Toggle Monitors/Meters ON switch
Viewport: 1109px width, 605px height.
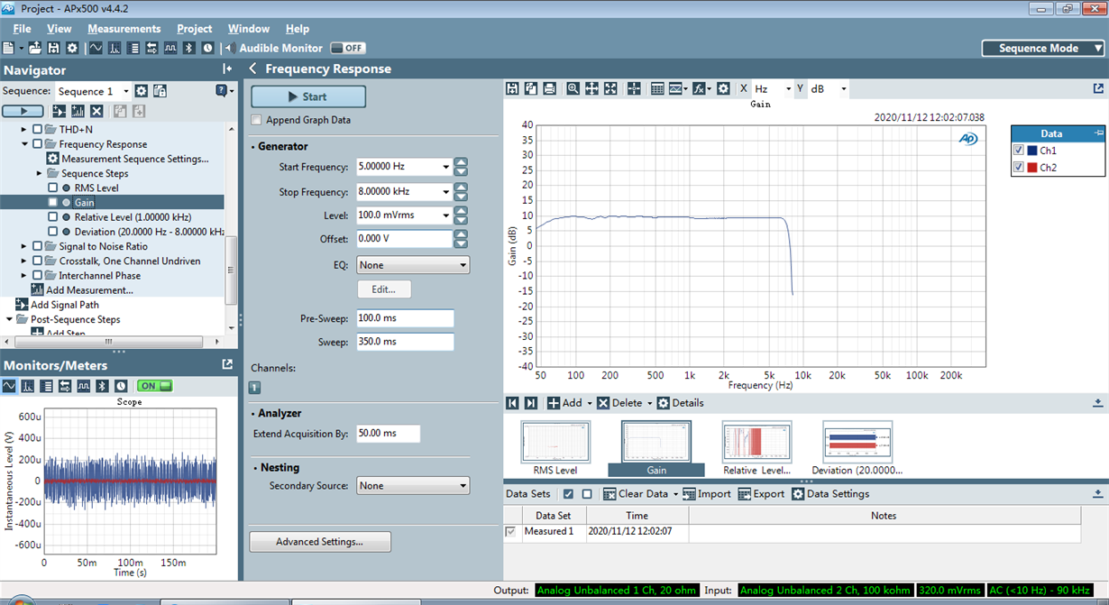154,386
